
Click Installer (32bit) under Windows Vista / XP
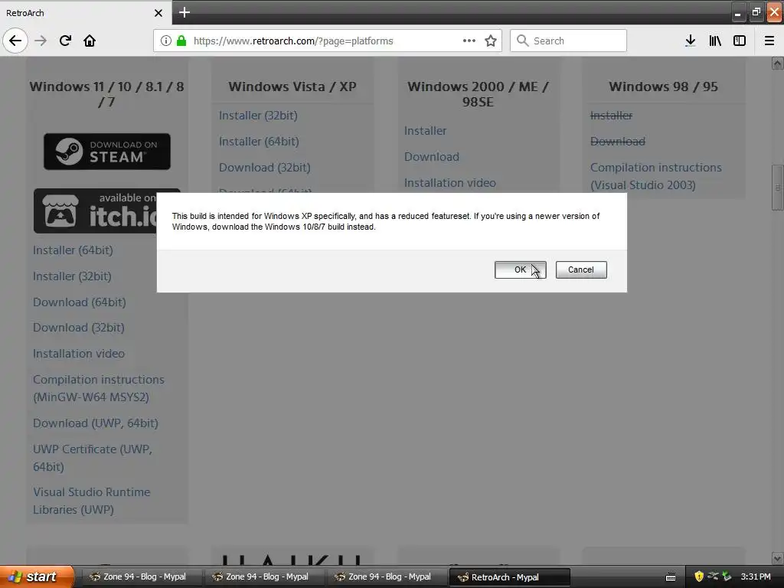[258, 116]
